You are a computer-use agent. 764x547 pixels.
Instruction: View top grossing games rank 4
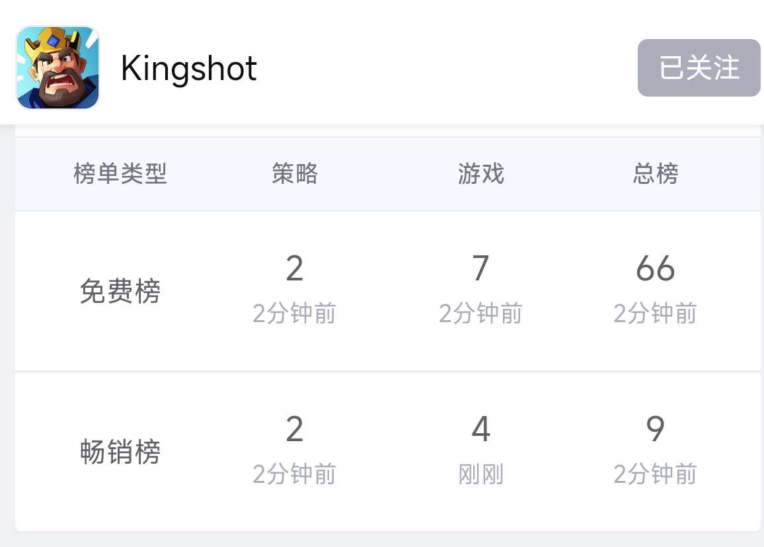pyautogui.click(x=480, y=429)
